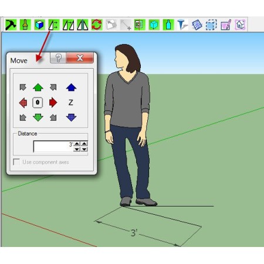Click the two-triangles copy icon in toolbar
Viewport: 264px width, 264px height.
[x=68, y=25]
